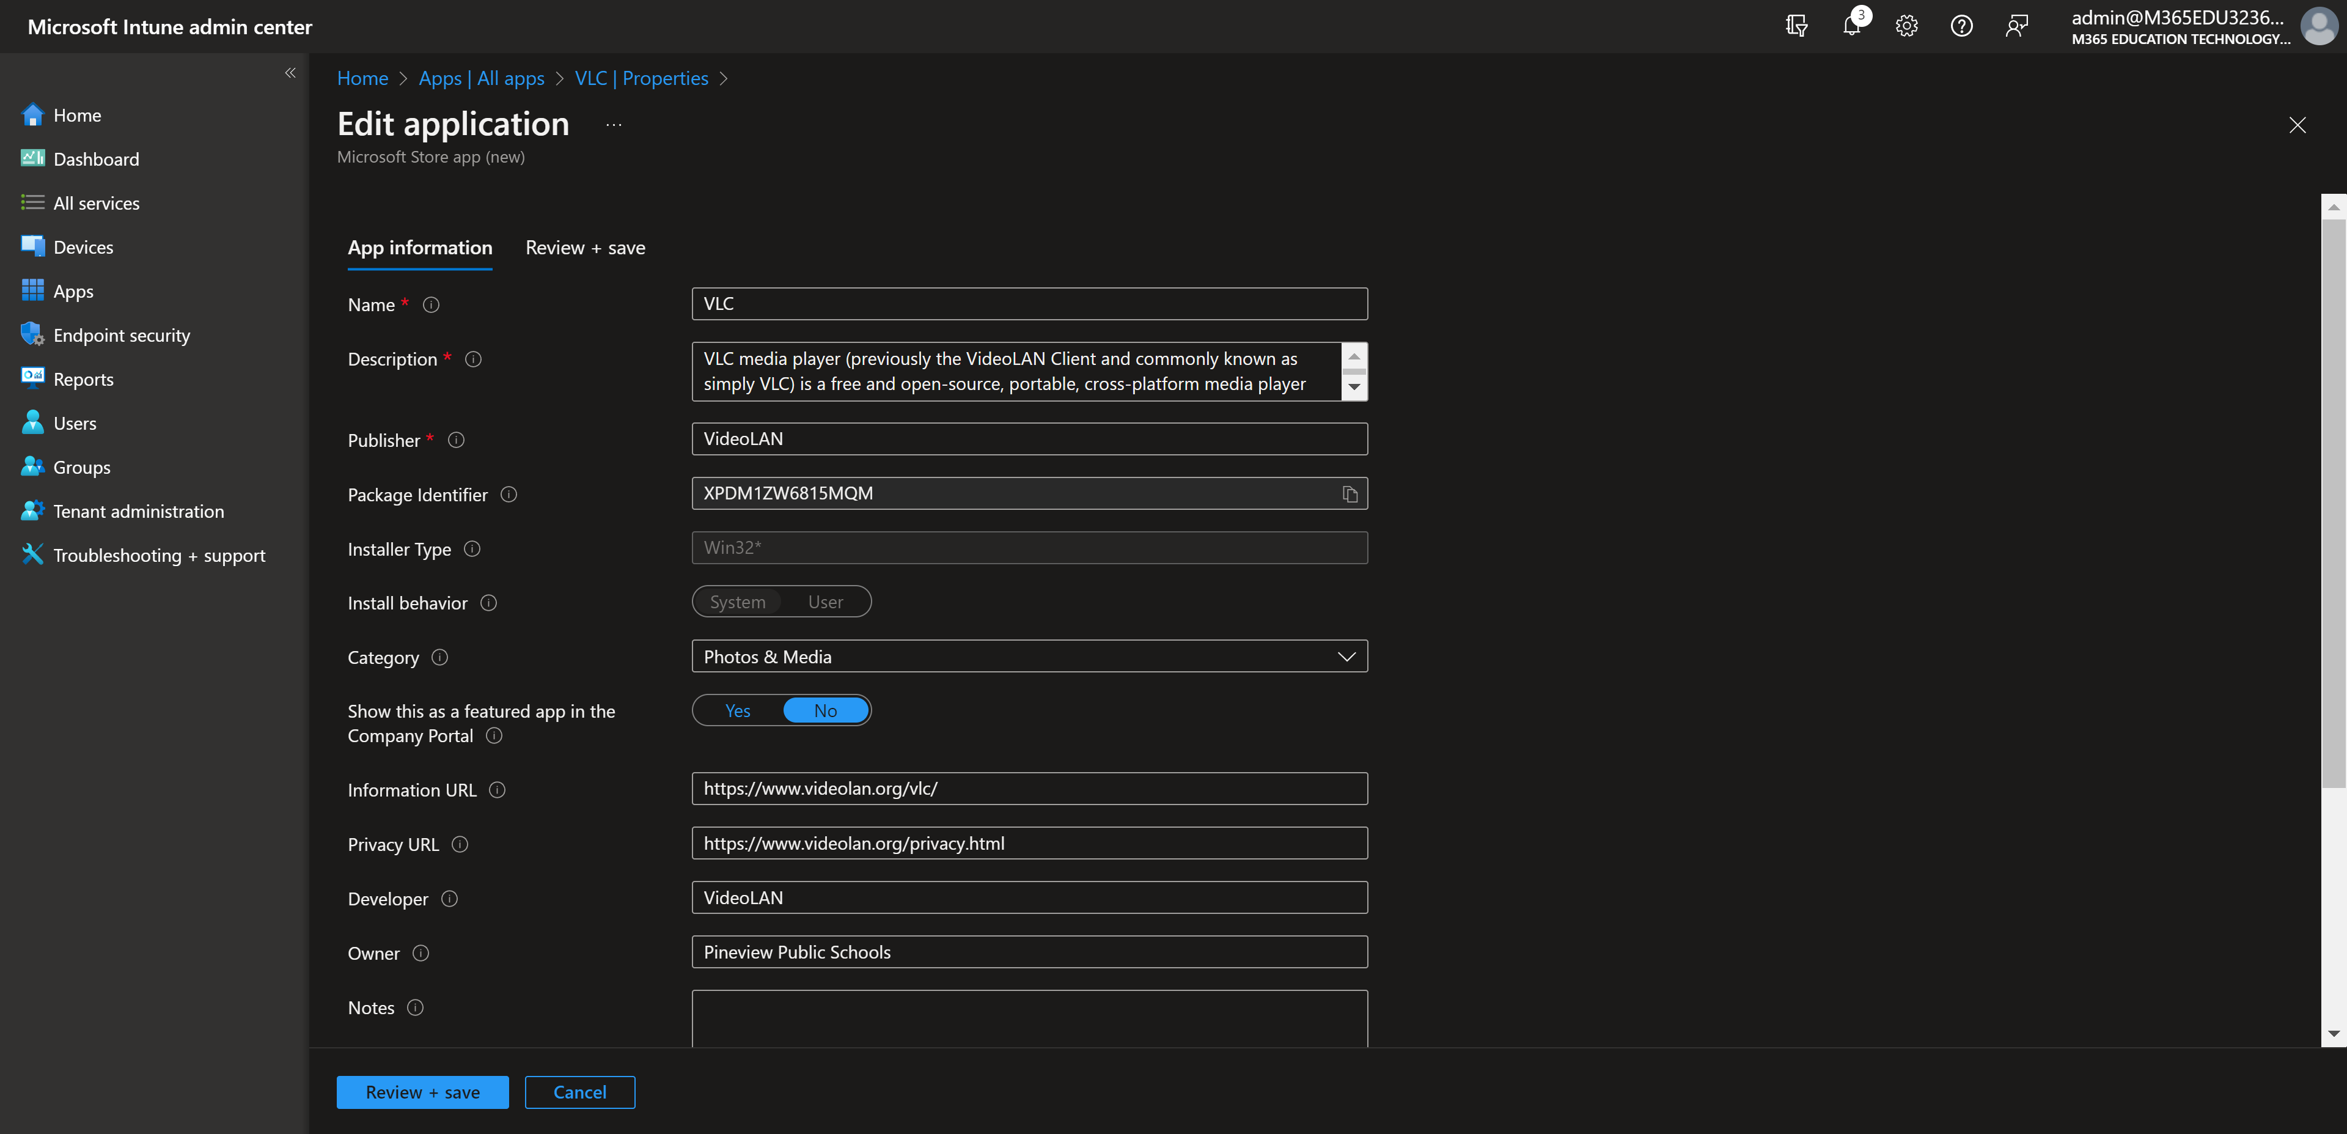Image resolution: width=2347 pixels, height=1134 pixels.
Task: Open the Help question mark icon
Action: point(1961,26)
